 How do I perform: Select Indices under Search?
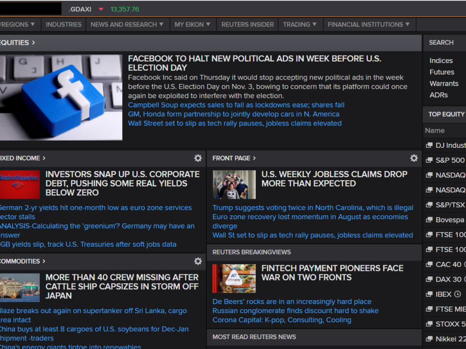441,61
